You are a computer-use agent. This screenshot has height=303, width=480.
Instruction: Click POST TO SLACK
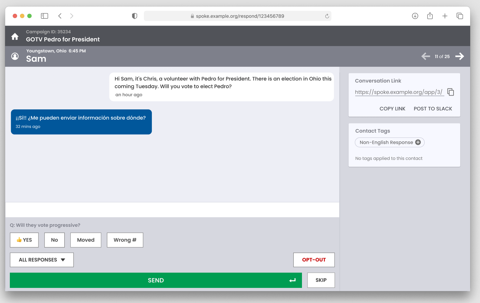433,109
